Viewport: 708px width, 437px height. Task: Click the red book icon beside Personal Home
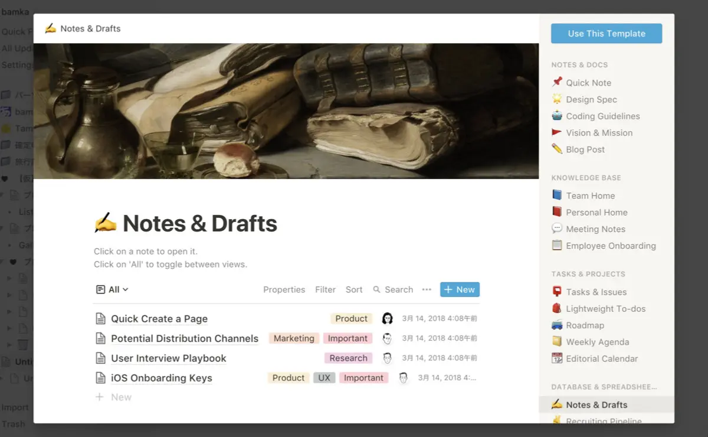[x=557, y=211]
